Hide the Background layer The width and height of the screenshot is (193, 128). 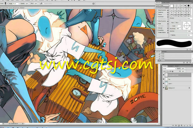(164, 88)
